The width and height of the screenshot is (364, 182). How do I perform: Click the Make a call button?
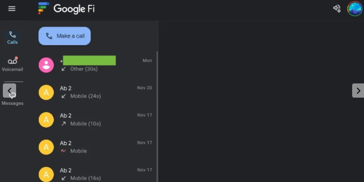(64, 36)
